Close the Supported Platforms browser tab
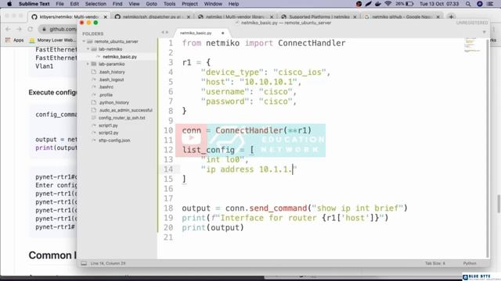The image size is (501, 281). point(355,17)
